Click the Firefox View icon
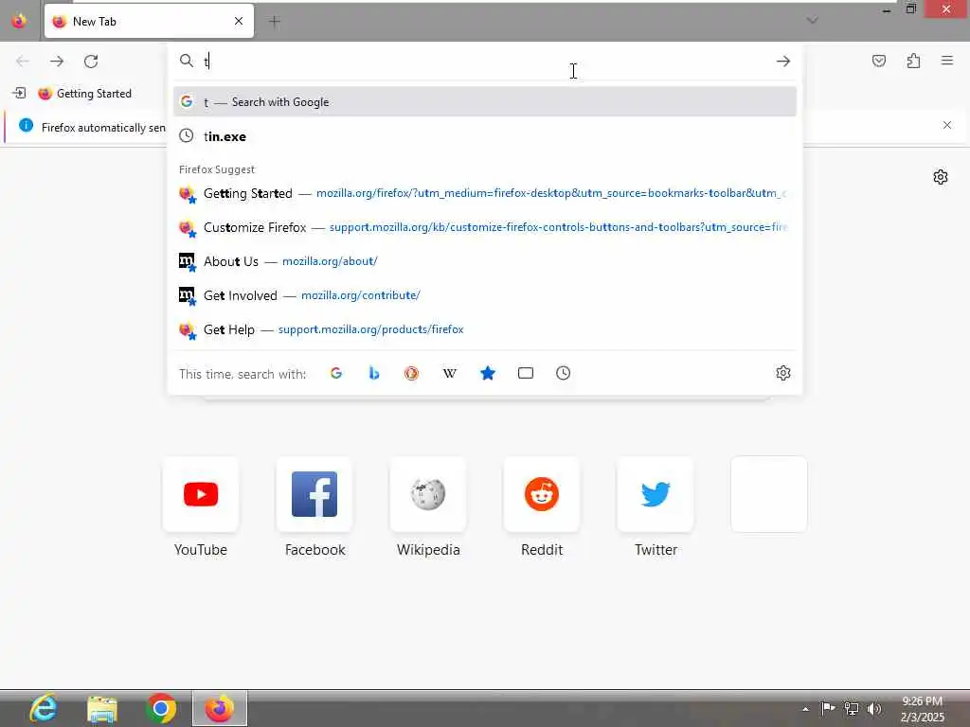 [x=19, y=21]
